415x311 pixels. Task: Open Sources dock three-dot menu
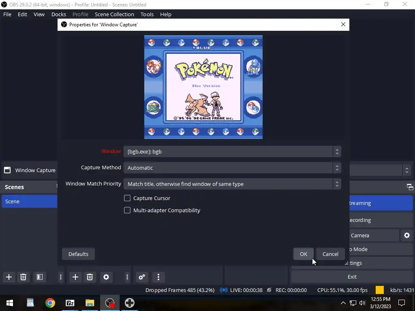[x=127, y=277]
